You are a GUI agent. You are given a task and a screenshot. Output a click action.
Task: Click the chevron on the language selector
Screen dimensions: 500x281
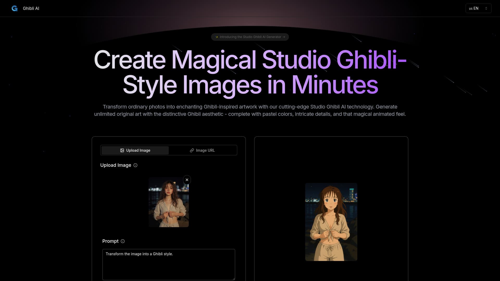click(x=486, y=8)
